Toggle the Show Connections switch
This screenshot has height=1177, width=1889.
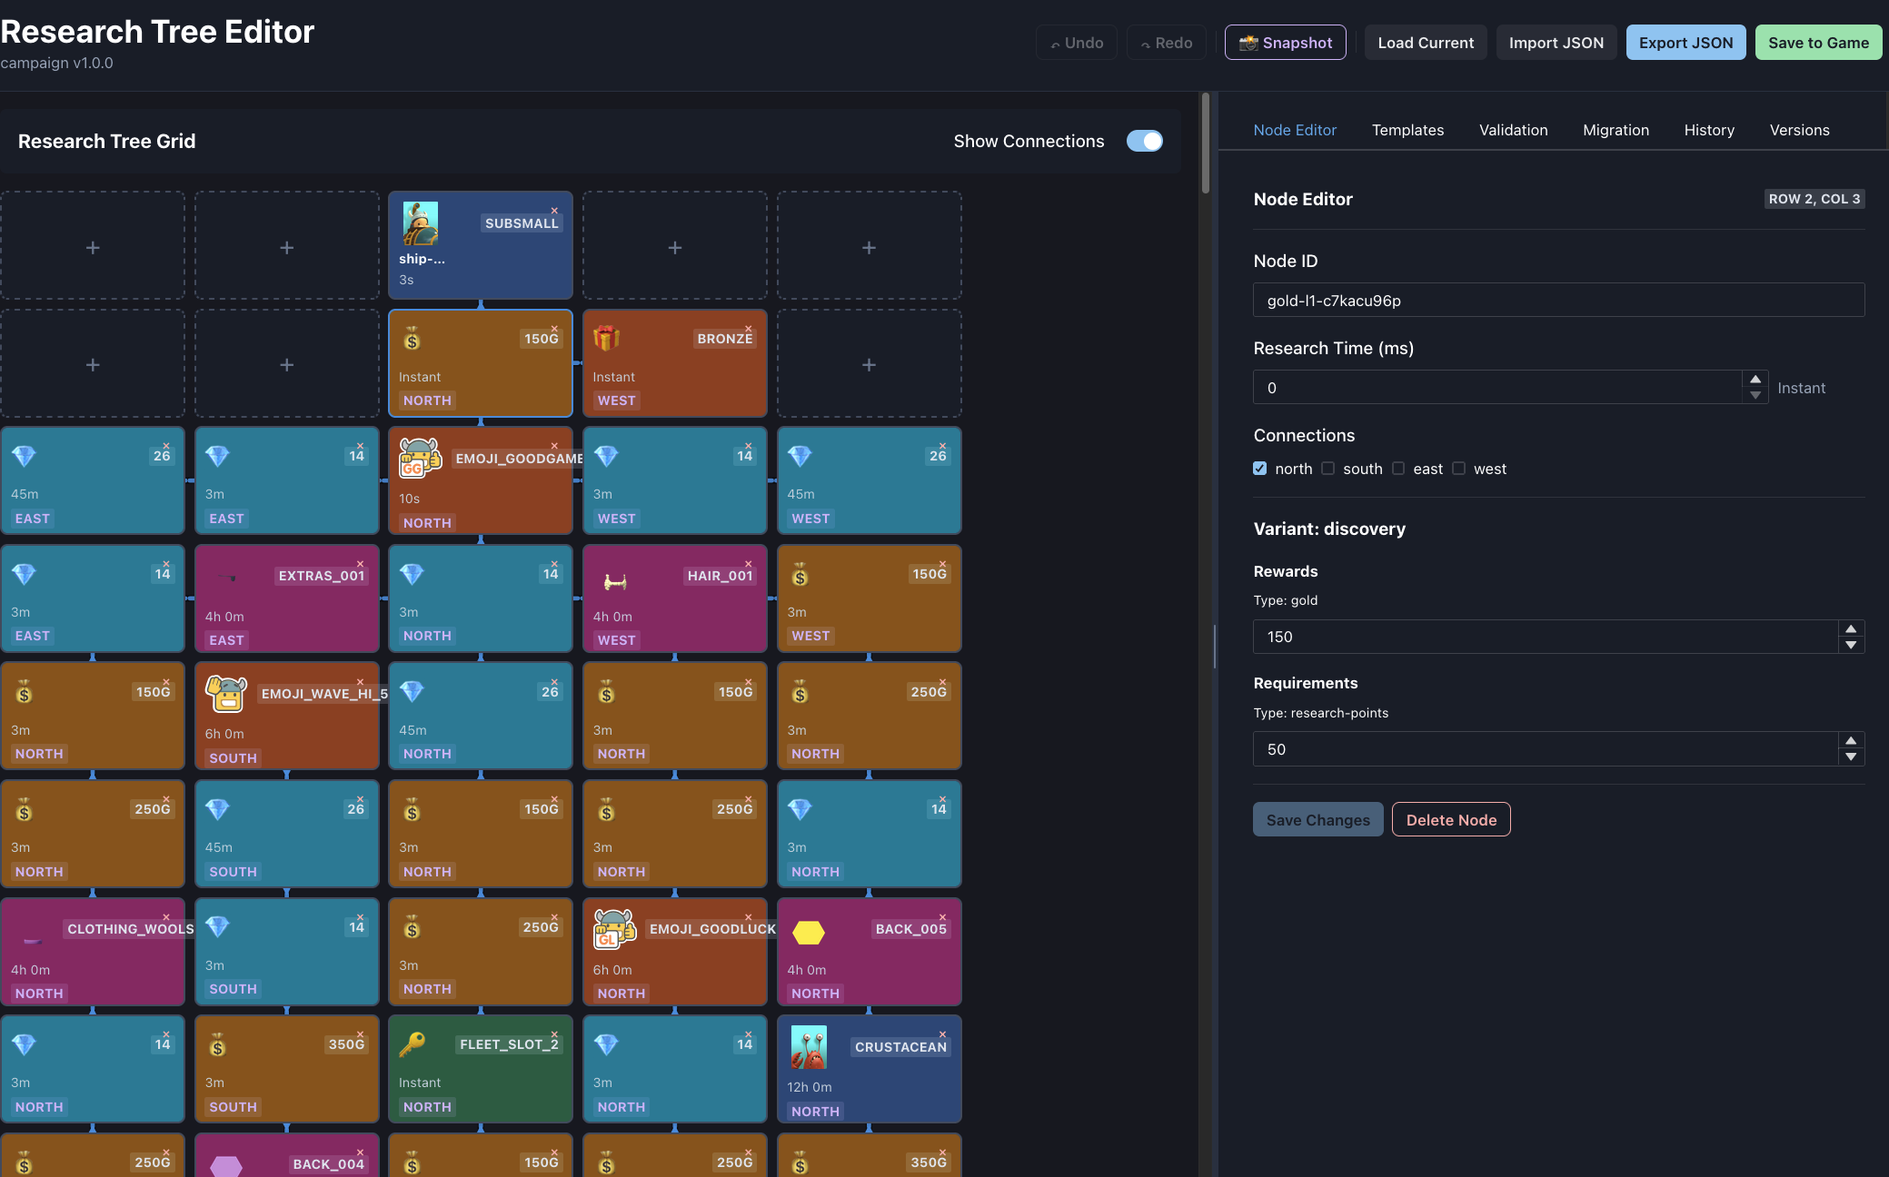pyautogui.click(x=1144, y=141)
